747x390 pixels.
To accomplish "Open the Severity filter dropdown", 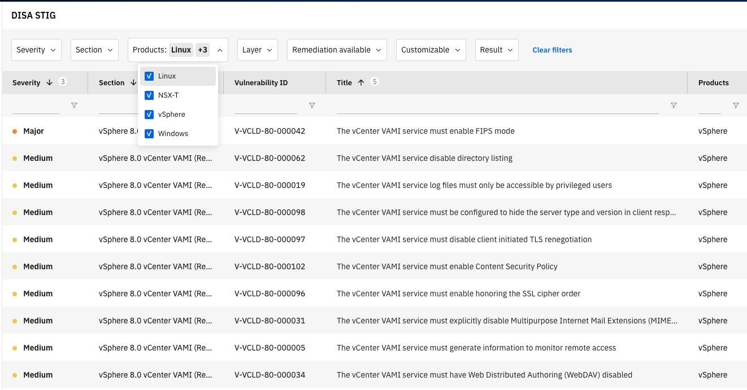I will pos(36,50).
